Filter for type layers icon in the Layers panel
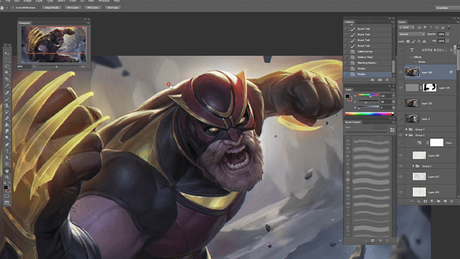 click(431, 27)
